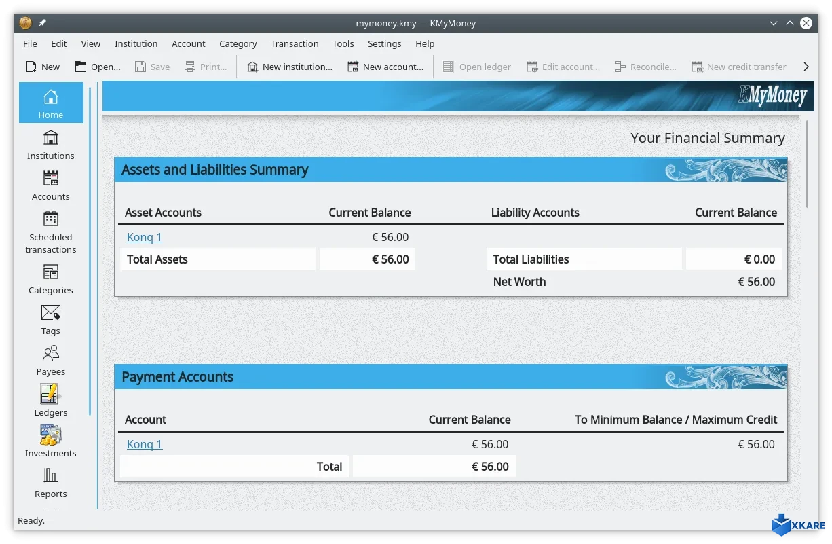Open the Ledgers view
Viewport: 832px width, 544px height.
pos(51,401)
